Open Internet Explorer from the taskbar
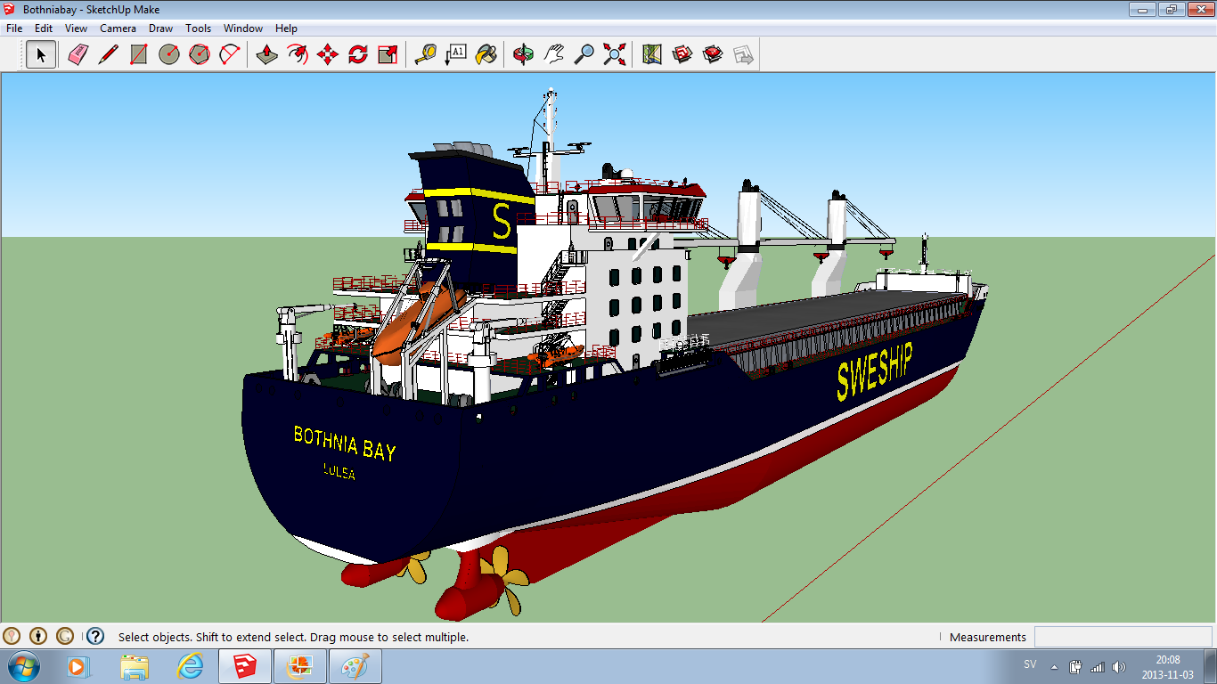 click(191, 666)
